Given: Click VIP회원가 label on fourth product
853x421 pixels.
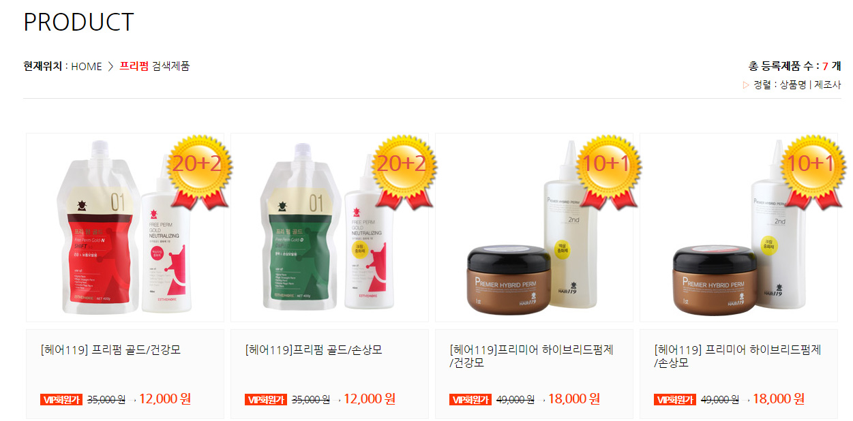Looking at the screenshot, I should (x=676, y=400).
